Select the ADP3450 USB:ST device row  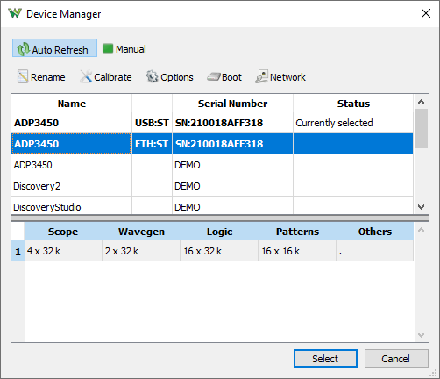[212, 123]
